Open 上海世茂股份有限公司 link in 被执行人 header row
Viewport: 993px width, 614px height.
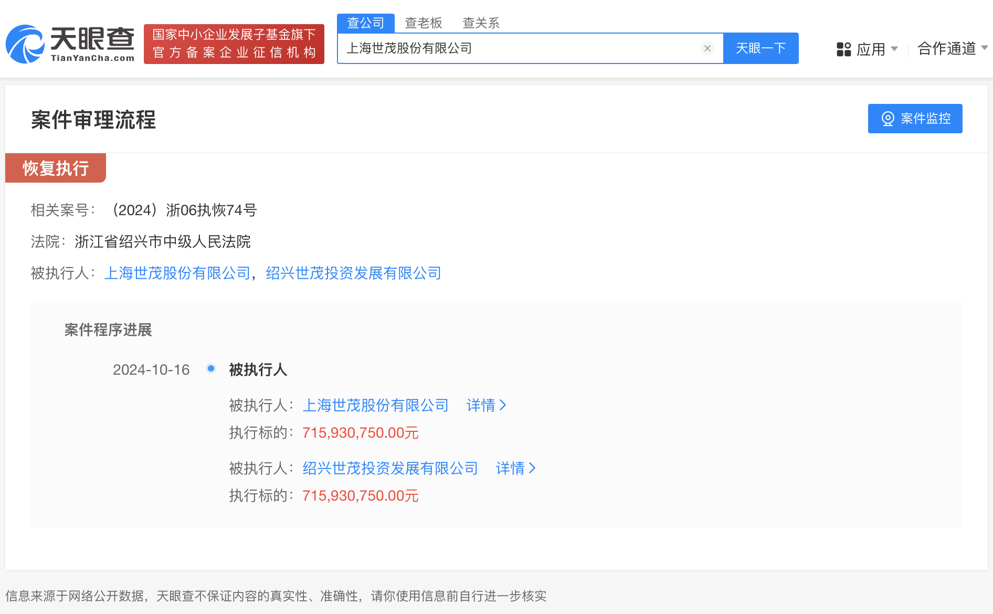pos(177,273)
